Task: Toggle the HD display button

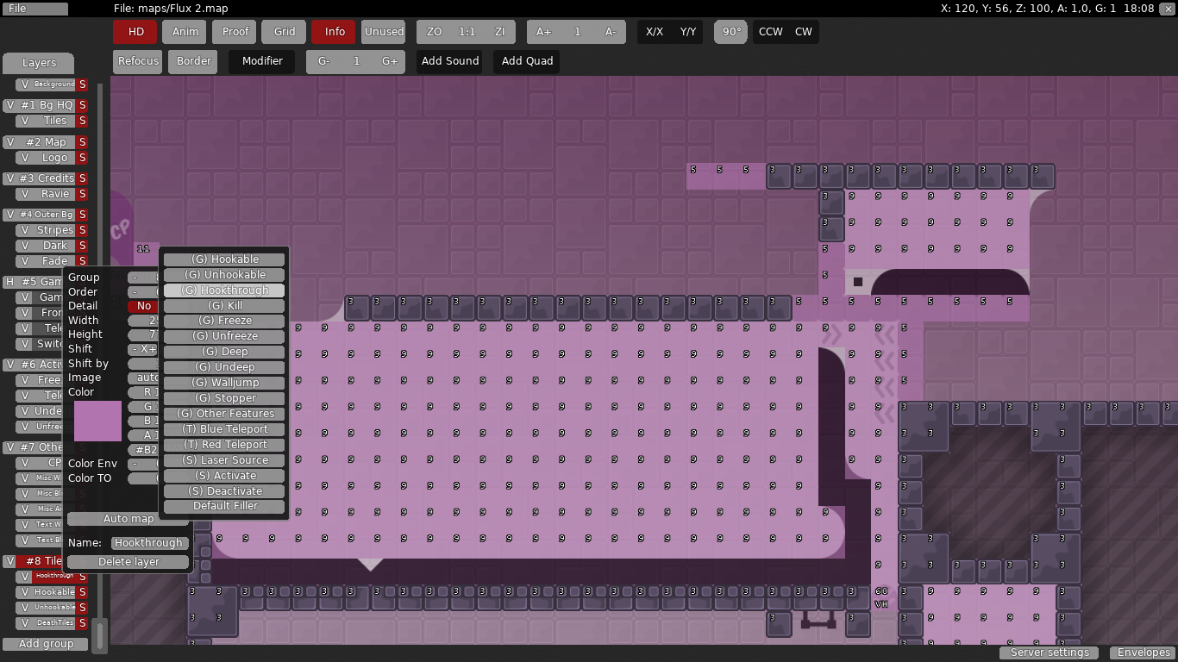Action: point(135,32)
